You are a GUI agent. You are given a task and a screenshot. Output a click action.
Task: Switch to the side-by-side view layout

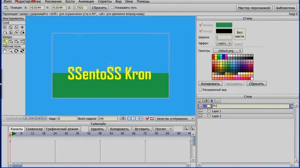click(133, 119)
